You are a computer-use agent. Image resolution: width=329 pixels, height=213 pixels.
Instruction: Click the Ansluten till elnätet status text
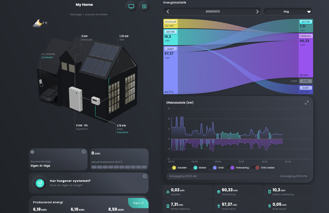pos(96,14)
